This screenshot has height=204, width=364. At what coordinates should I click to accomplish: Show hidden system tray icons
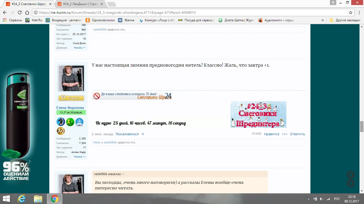(309, 199)
